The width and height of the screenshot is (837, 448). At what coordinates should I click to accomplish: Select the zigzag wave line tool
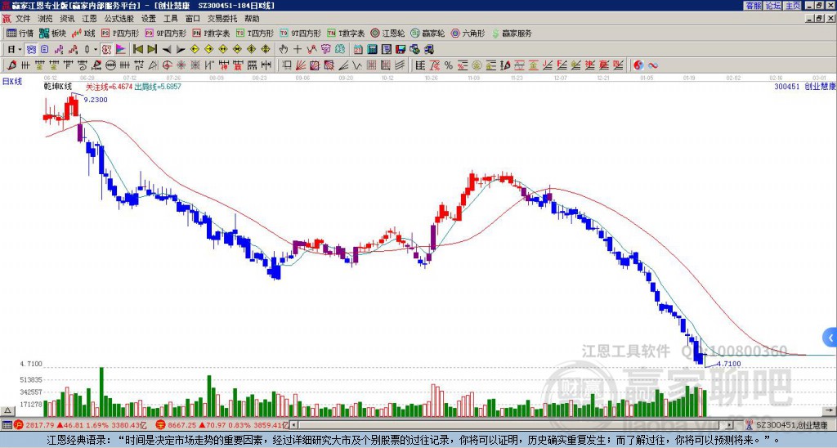pos(357,65)
